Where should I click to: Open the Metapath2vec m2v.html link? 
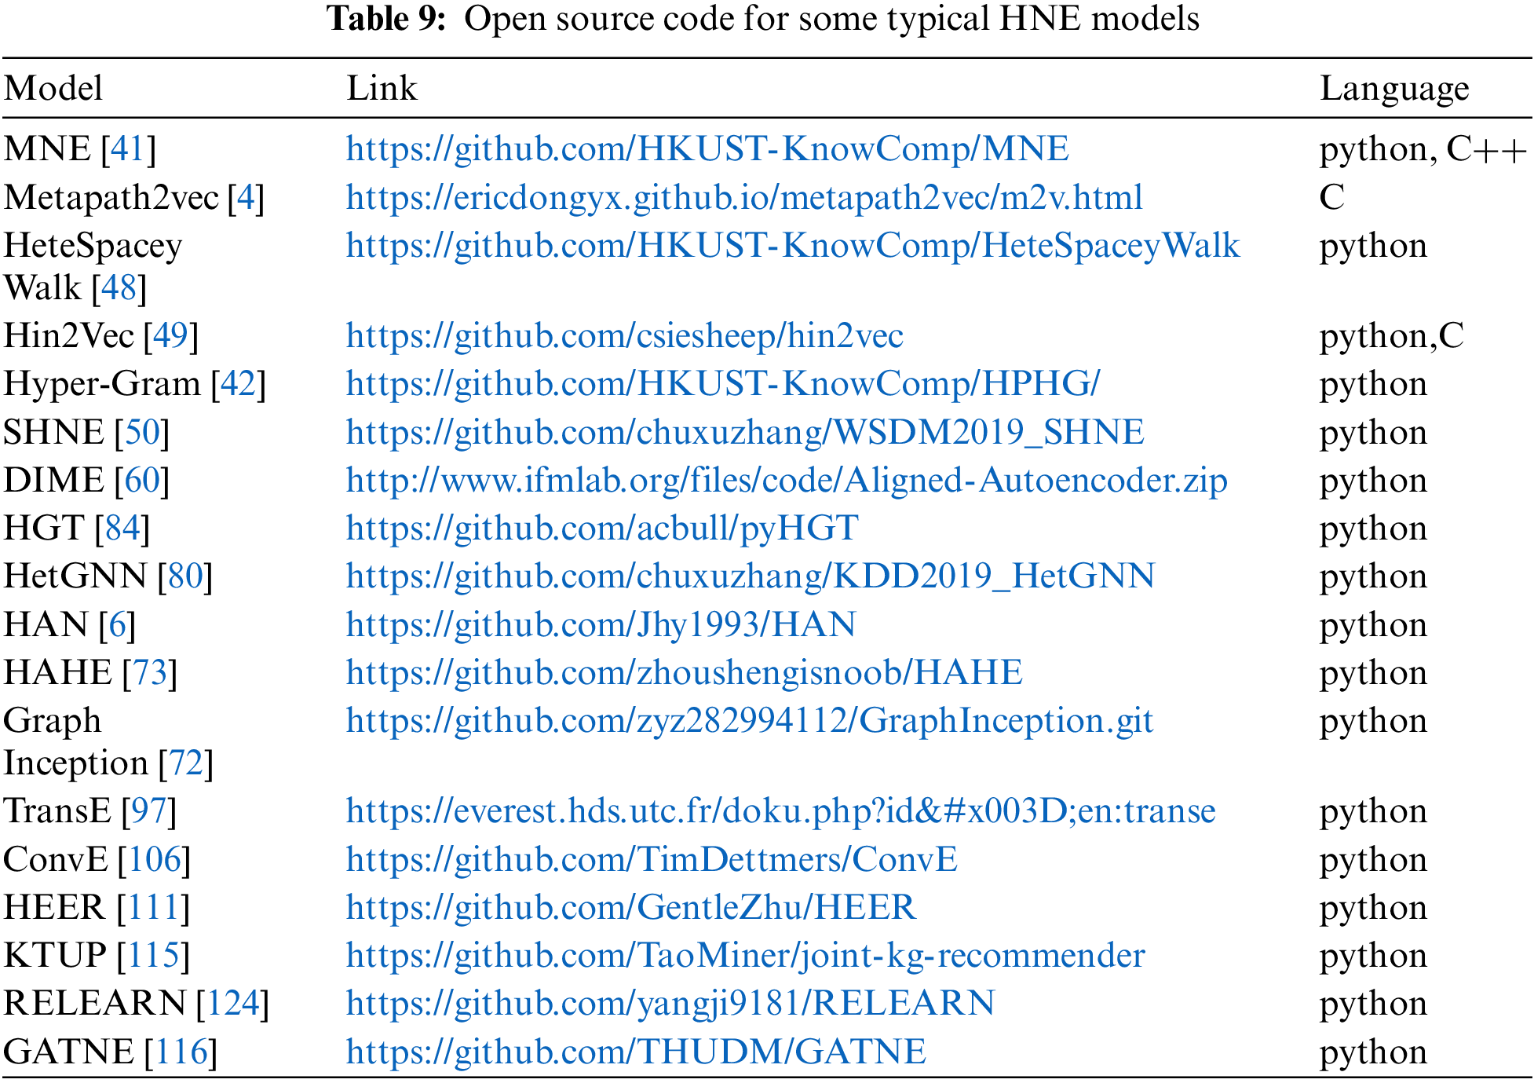(x=743, y=198)
